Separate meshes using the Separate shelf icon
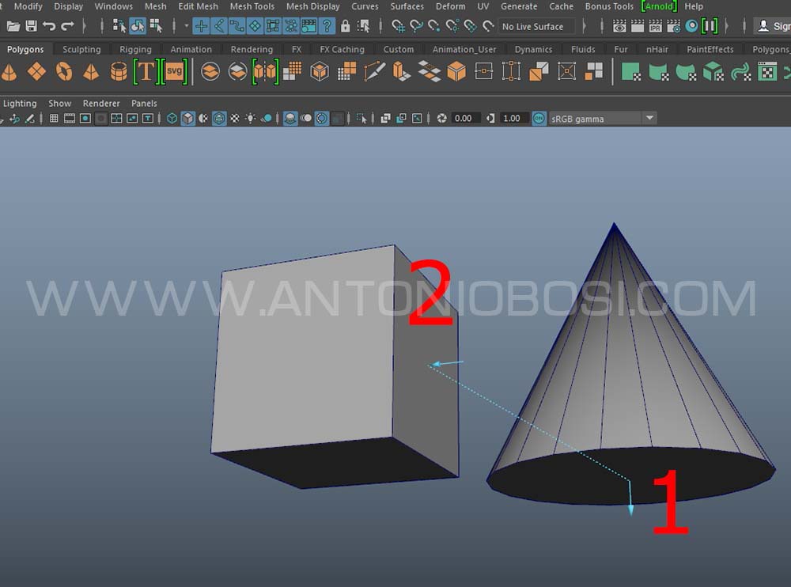The height and width of the screenshot is (587, 791). (237, 71)
